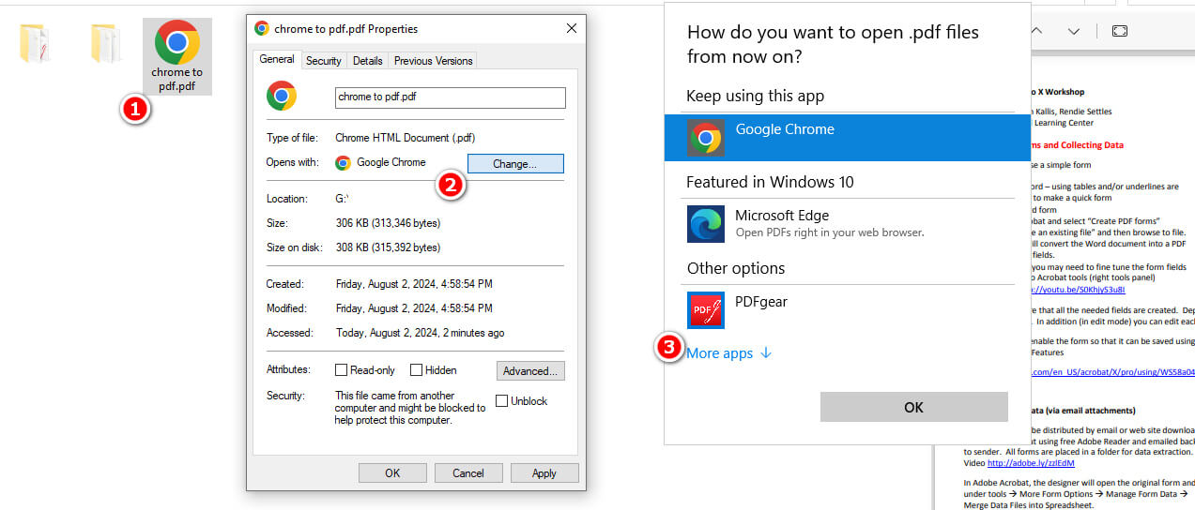This screenshot has height=510, width=1195.
Task: Click Change to pick another default app
Action: 514,163
